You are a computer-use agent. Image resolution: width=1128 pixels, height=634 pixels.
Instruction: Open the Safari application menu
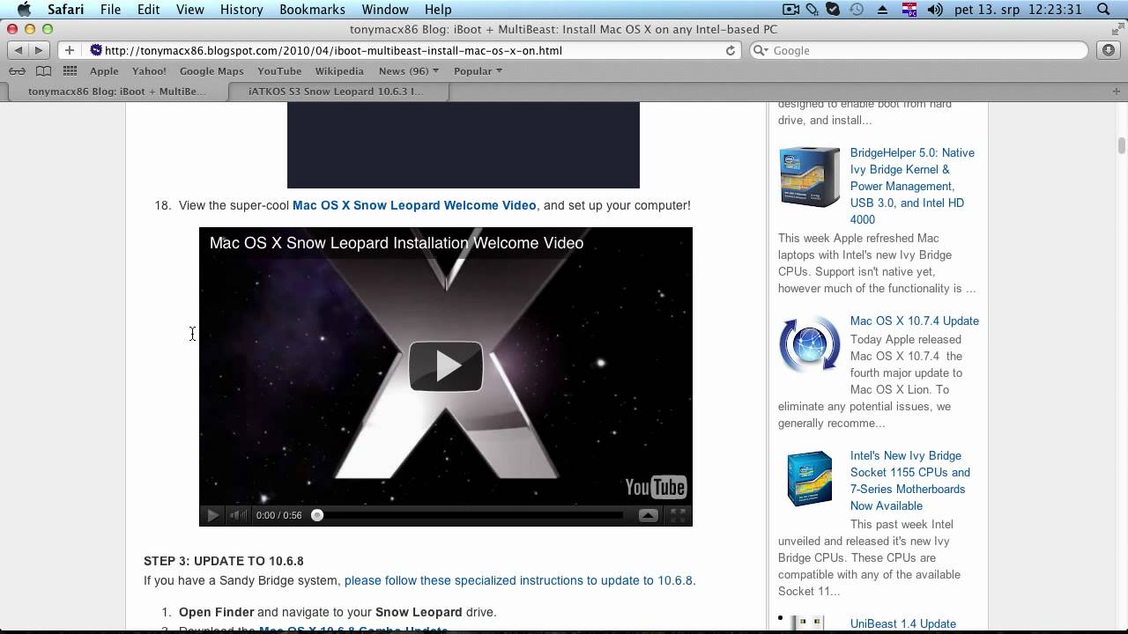65,10
